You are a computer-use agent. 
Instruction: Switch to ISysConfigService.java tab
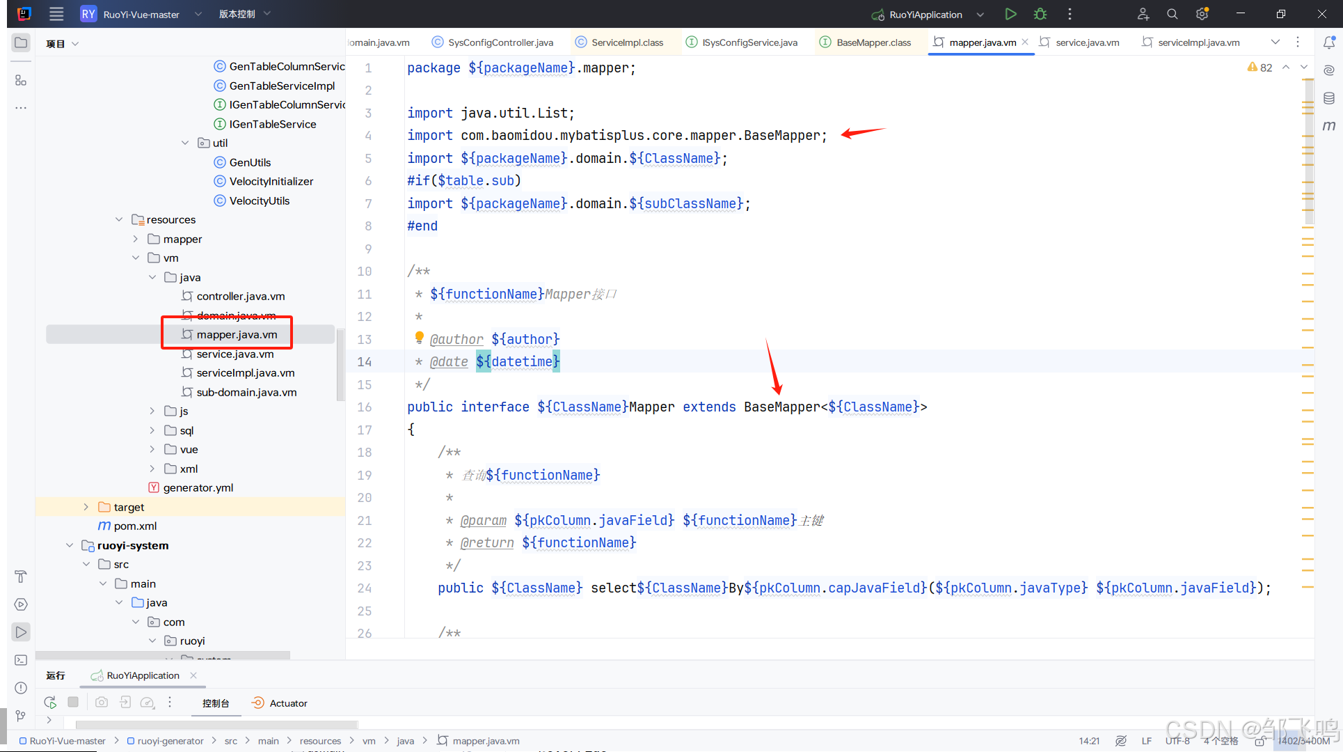(742, 42)
